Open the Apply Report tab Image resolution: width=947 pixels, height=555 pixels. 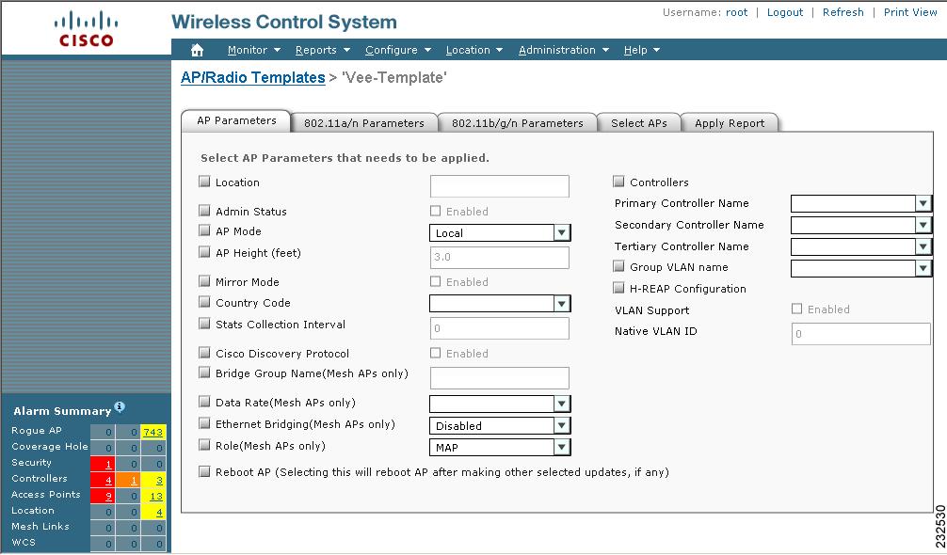[x=730, y=123]
